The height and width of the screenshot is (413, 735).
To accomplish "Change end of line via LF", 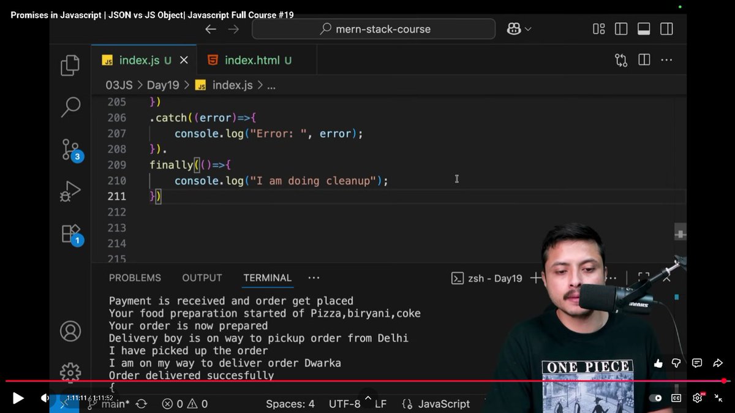I will [x=381, y=404].
